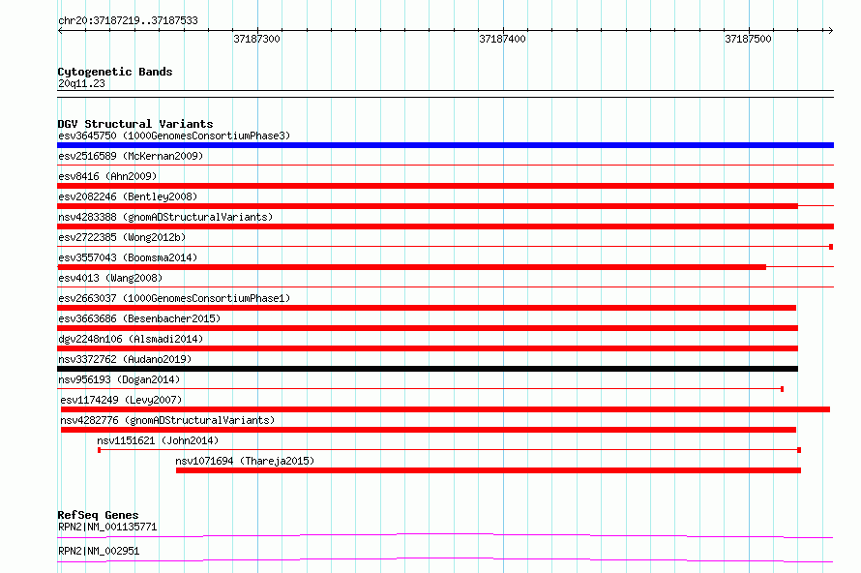Click esv2663037 (1000GenomesConsortiumPhase1) label

coord(174,298)
